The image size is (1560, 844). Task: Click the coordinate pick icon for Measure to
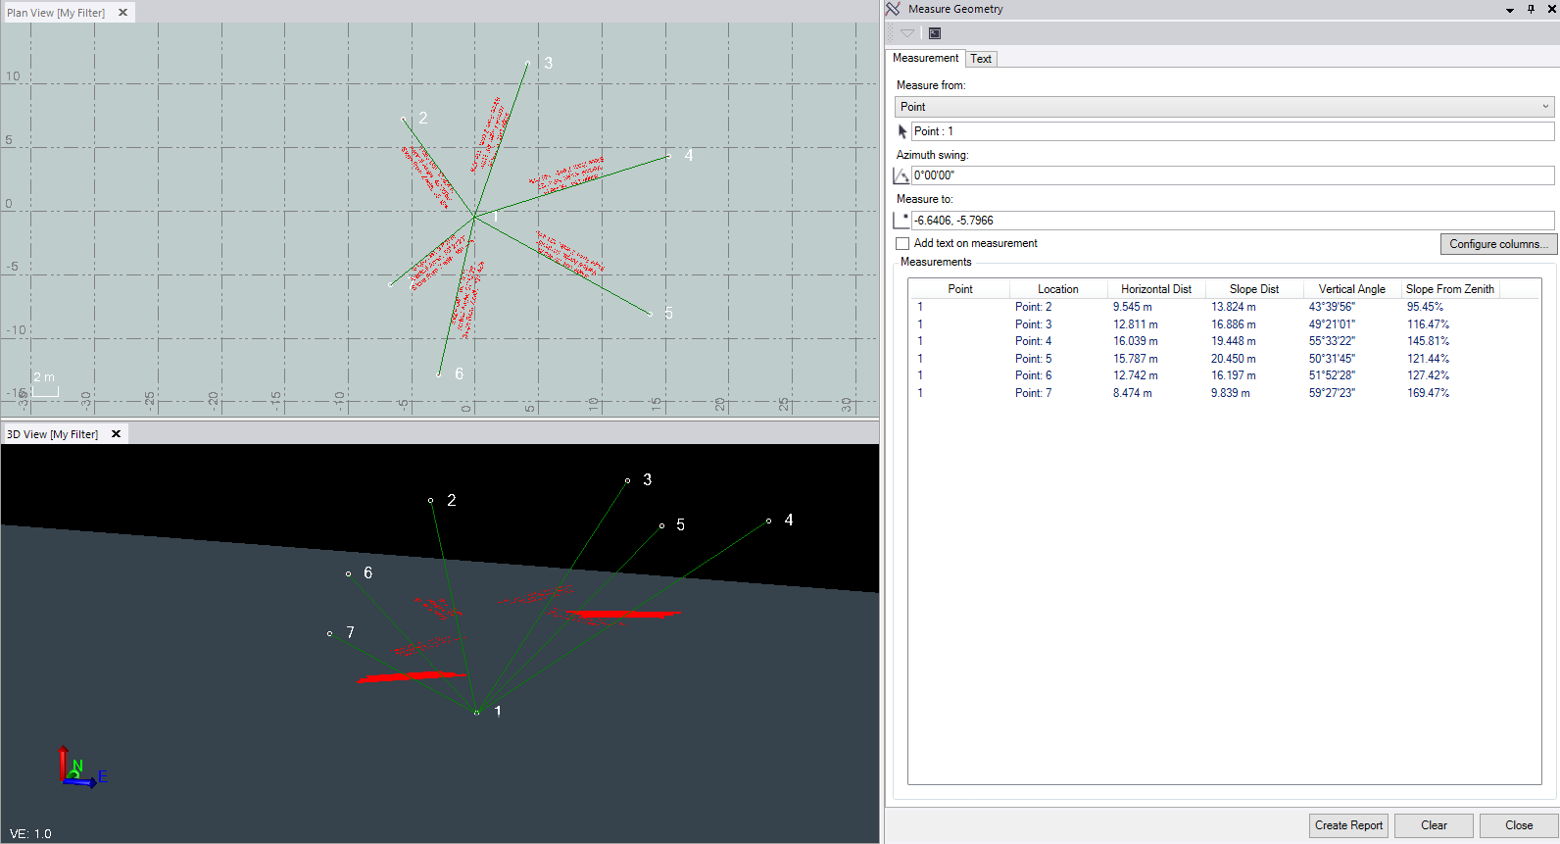pos(902,221)
